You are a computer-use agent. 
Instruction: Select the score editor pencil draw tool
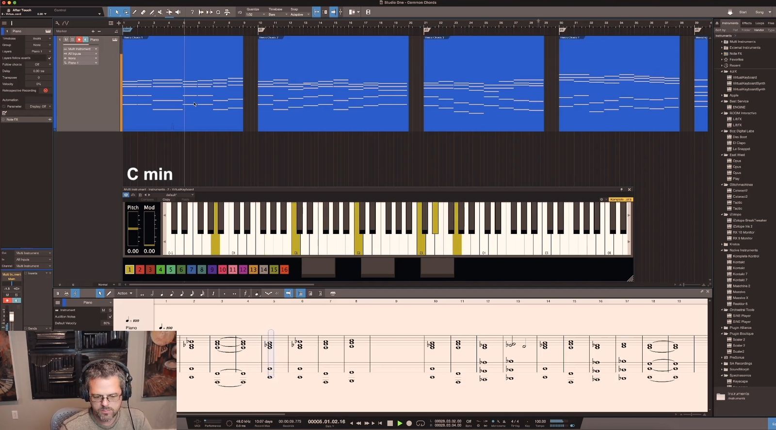point(109,293)
